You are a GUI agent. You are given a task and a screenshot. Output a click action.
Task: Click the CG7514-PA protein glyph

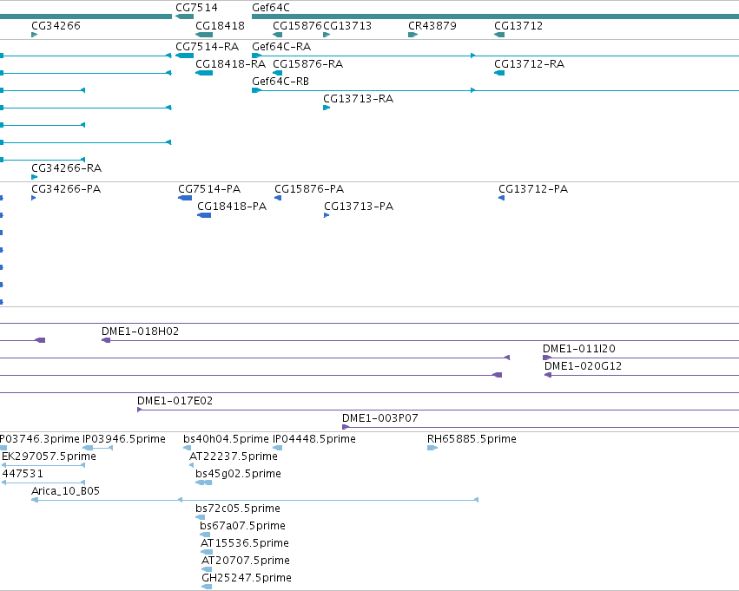[185, 198]
